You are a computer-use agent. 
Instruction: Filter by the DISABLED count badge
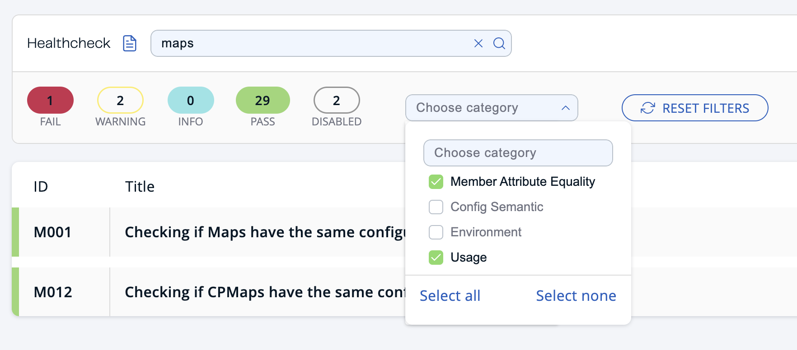[x=336, y=100]
